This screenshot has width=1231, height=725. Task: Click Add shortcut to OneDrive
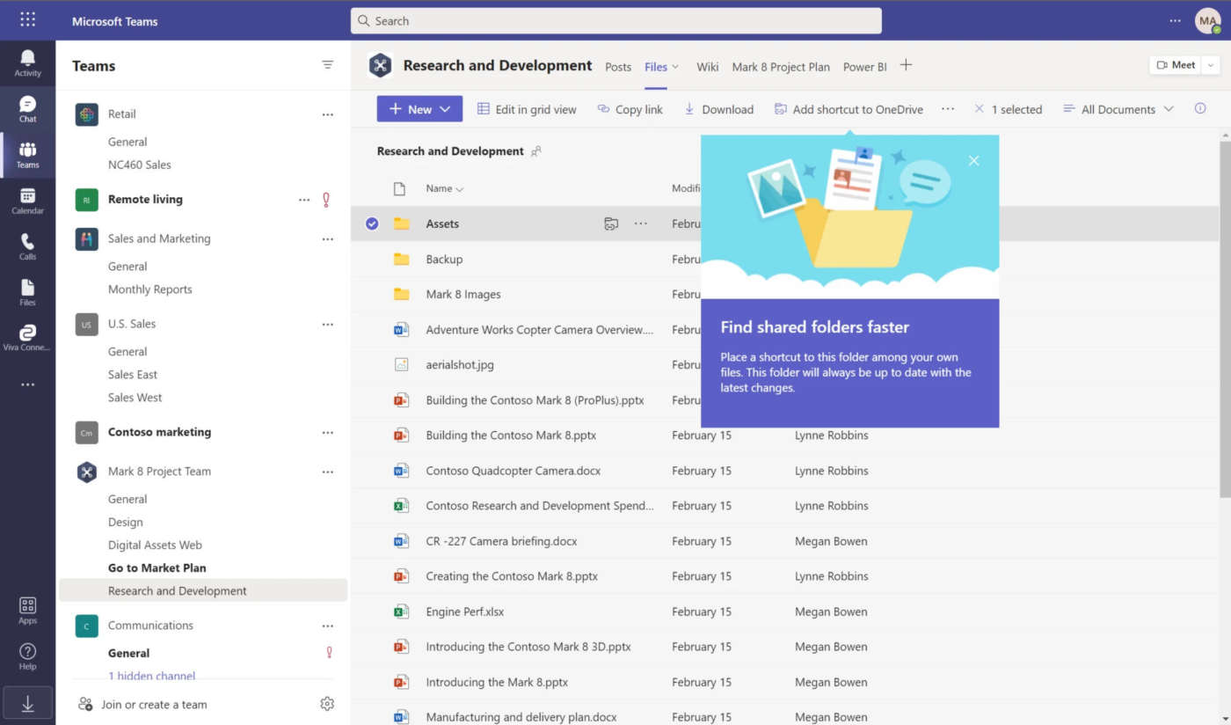point(848,109)
